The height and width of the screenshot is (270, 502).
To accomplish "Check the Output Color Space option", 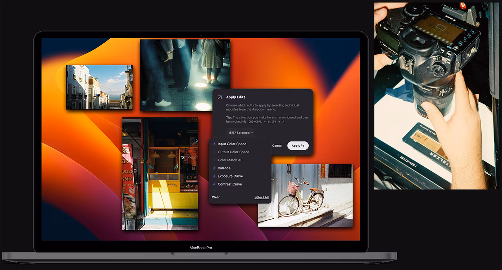I will (x=214, y=152).
